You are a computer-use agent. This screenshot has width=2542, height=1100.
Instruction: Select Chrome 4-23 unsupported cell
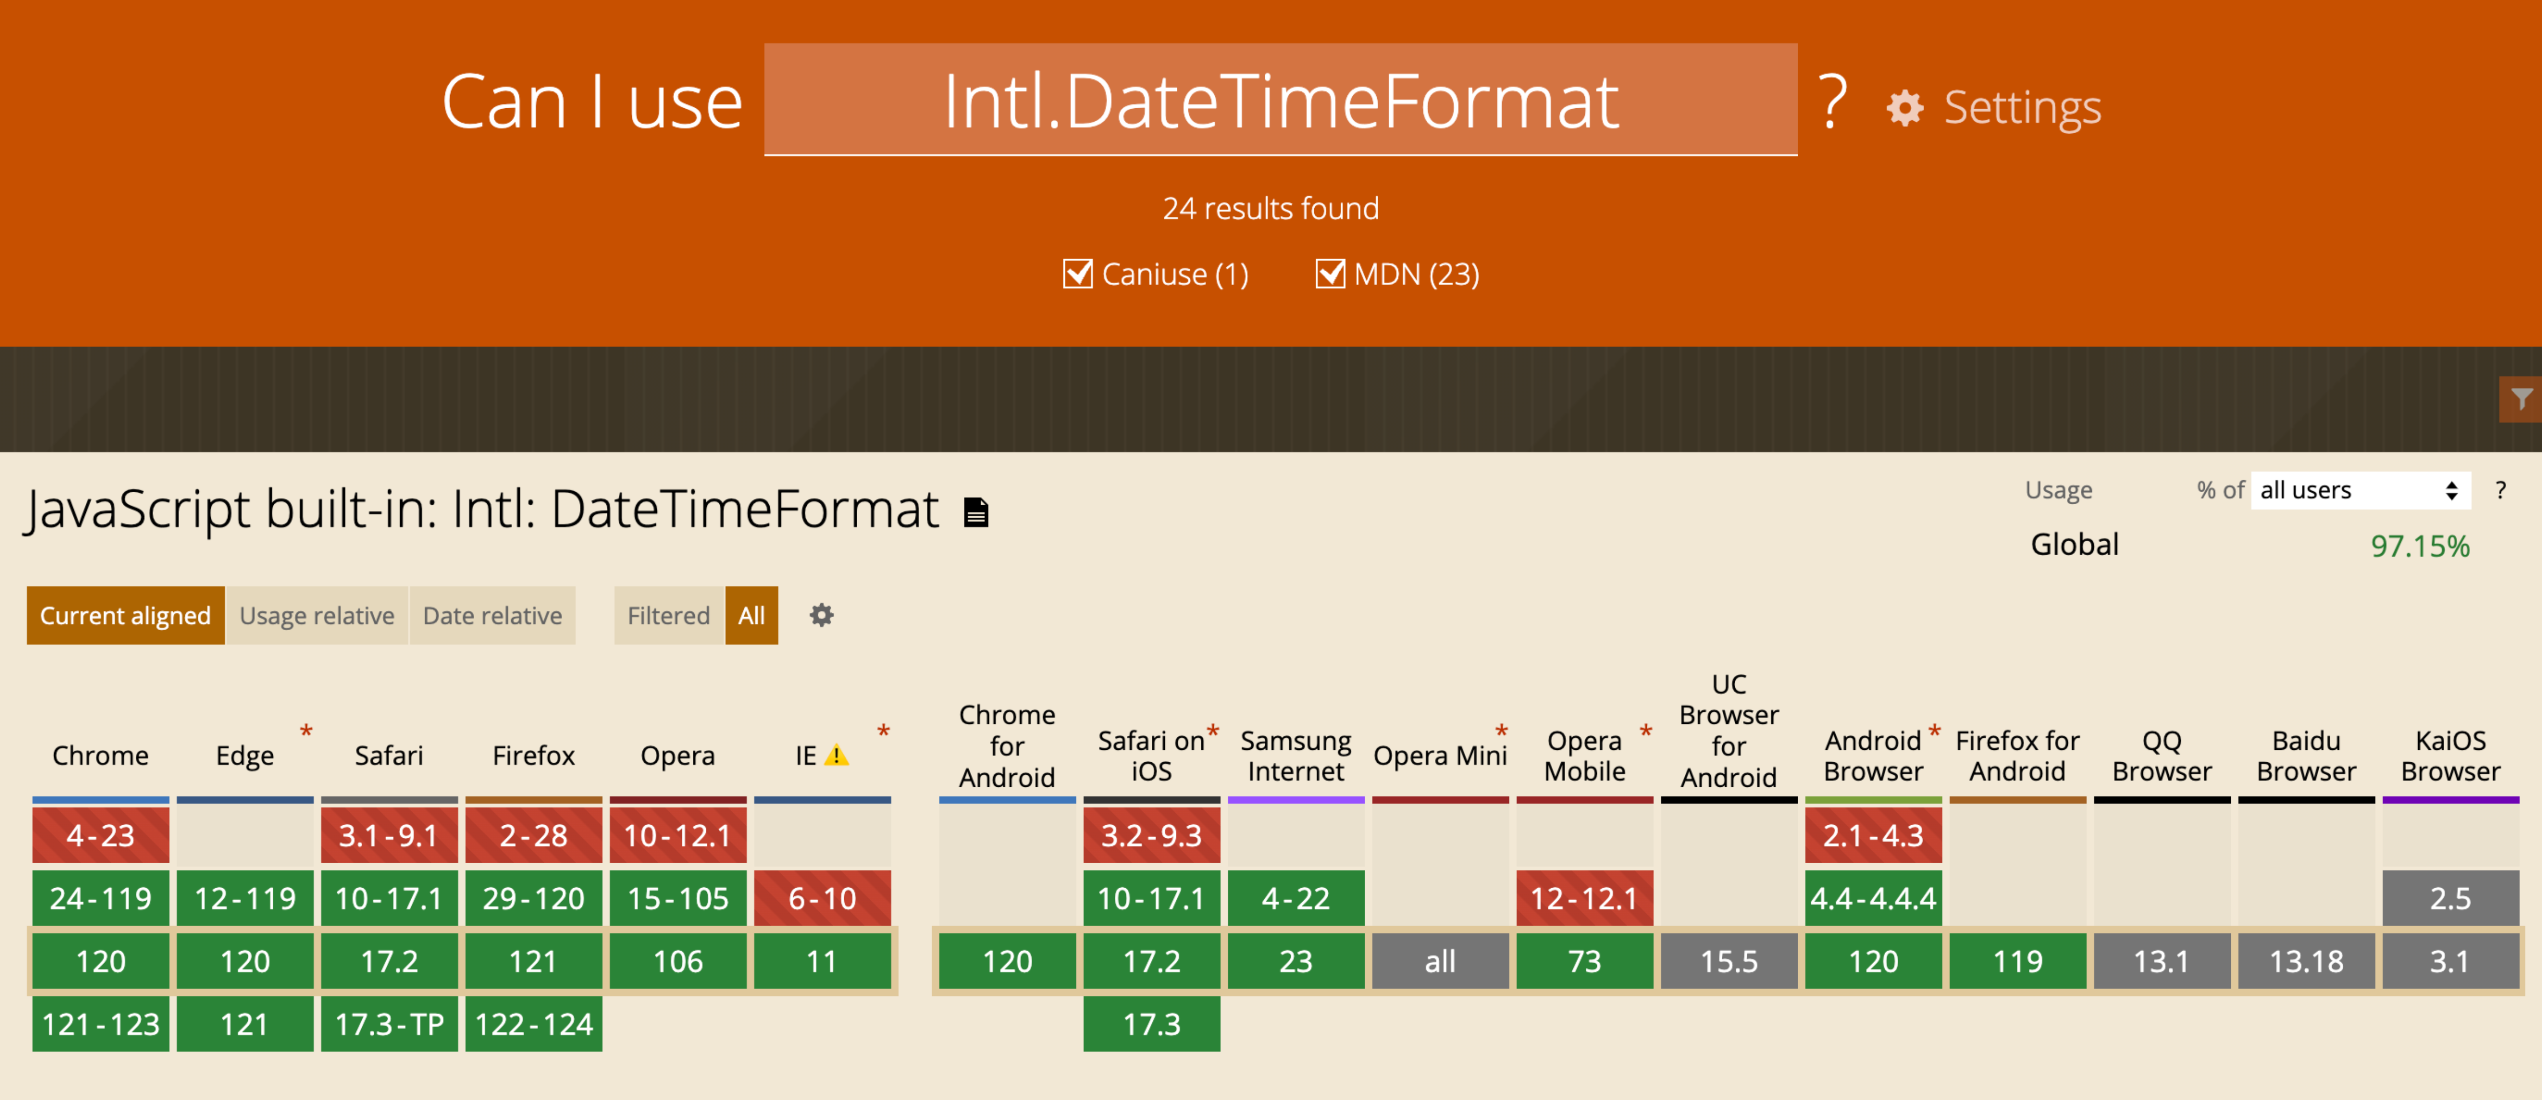click(100, 836)
